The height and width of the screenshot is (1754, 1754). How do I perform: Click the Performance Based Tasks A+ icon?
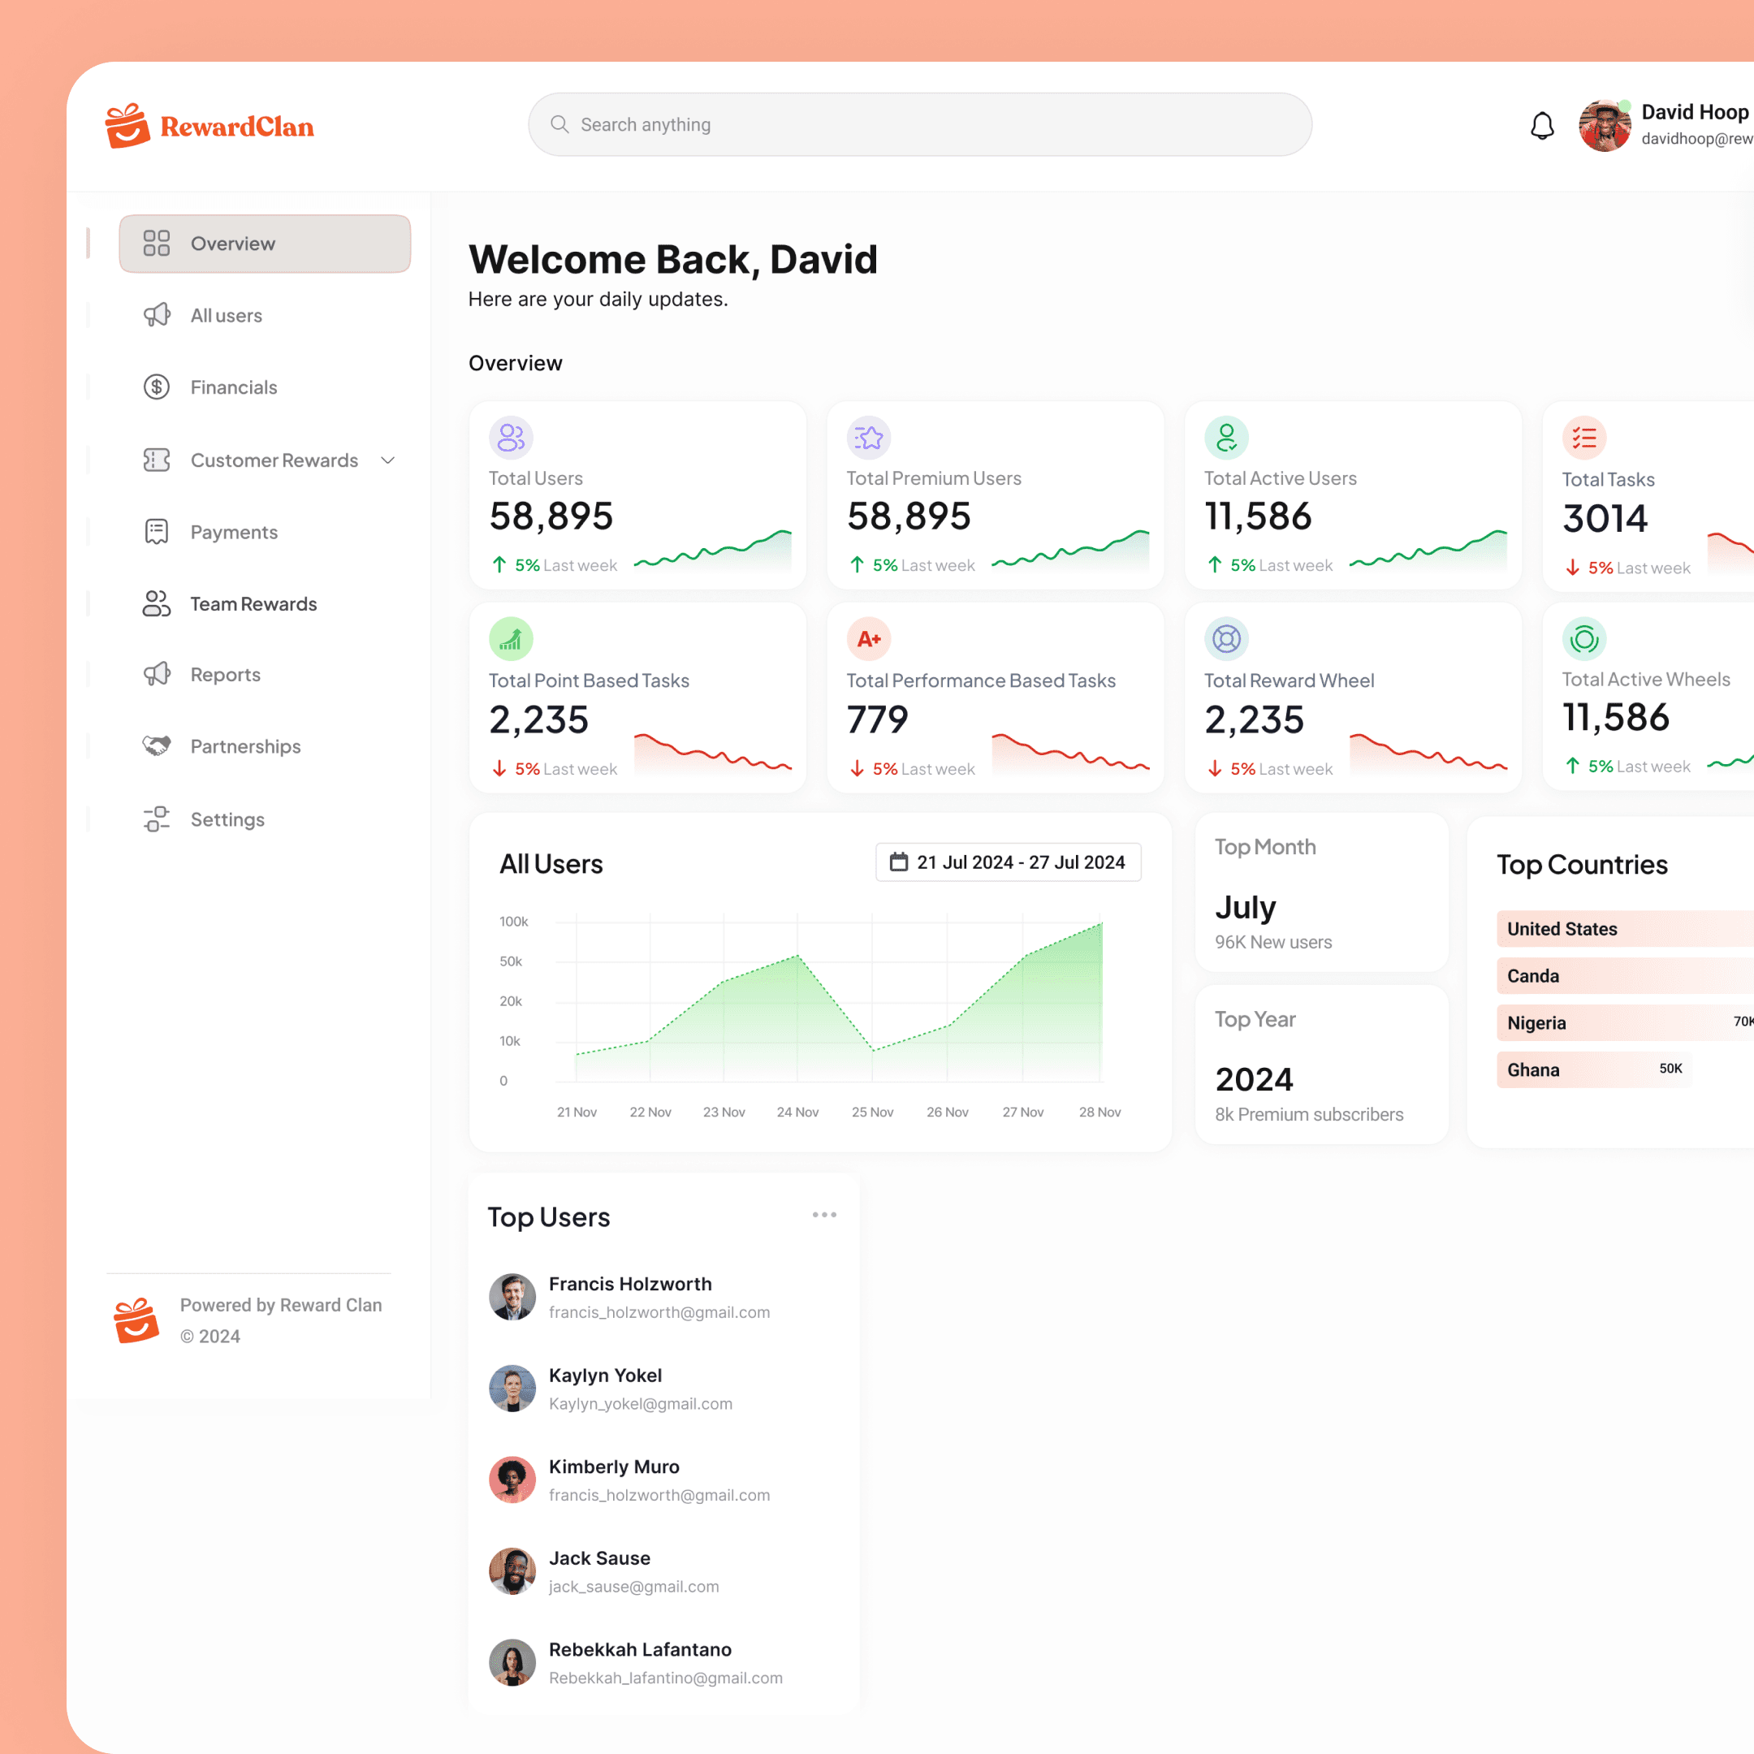[868, 639]
